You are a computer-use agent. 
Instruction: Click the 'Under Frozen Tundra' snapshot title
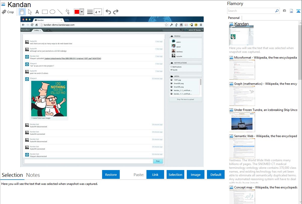click(x=266, y=110)
